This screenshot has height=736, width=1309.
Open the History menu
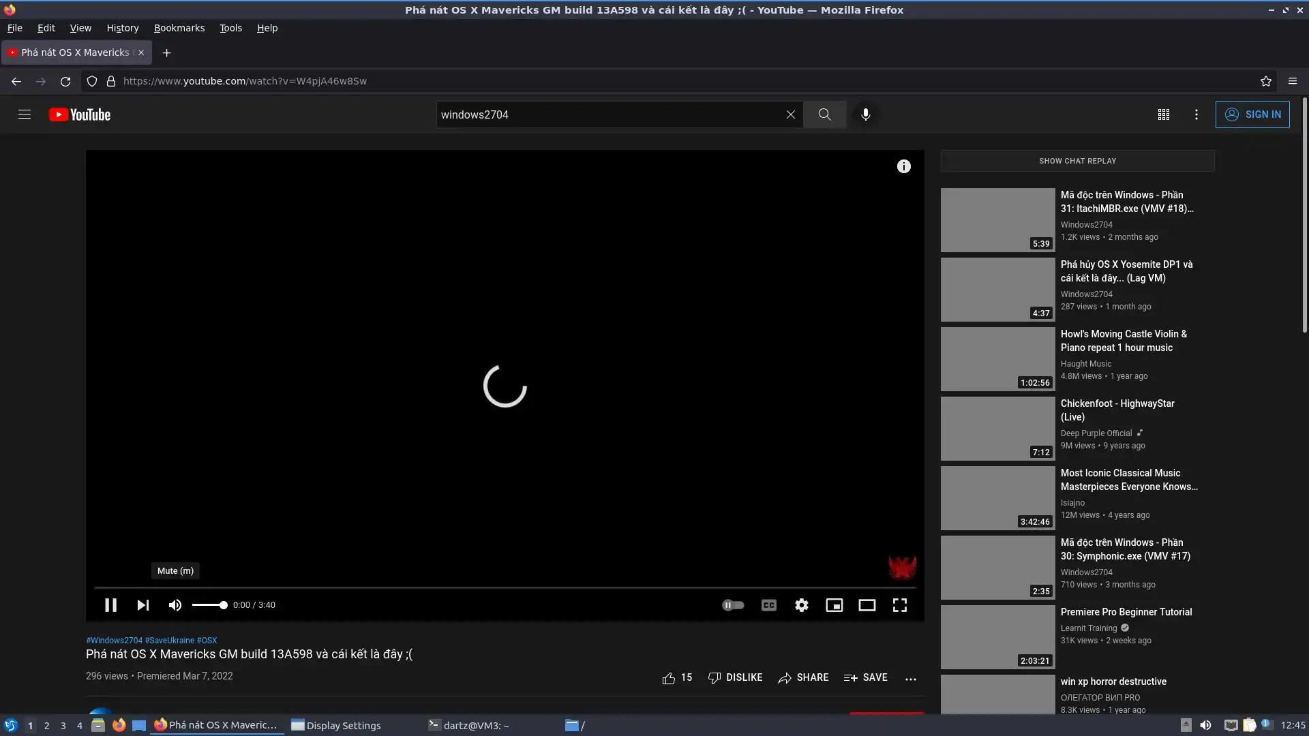tap(123, 28)
